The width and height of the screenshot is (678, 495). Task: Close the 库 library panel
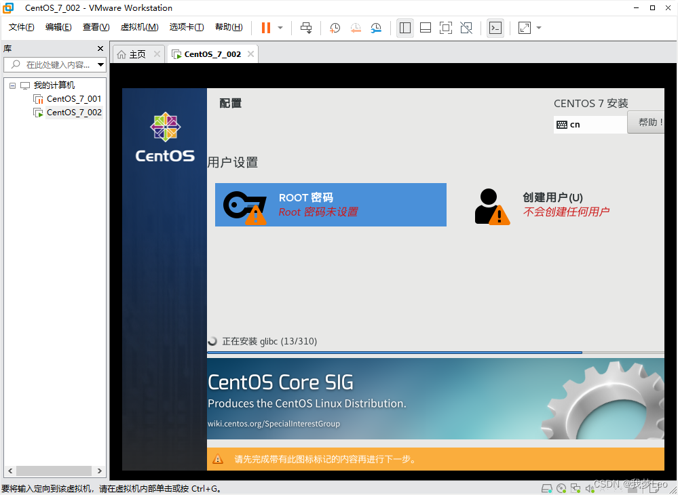tap(100, 48)
